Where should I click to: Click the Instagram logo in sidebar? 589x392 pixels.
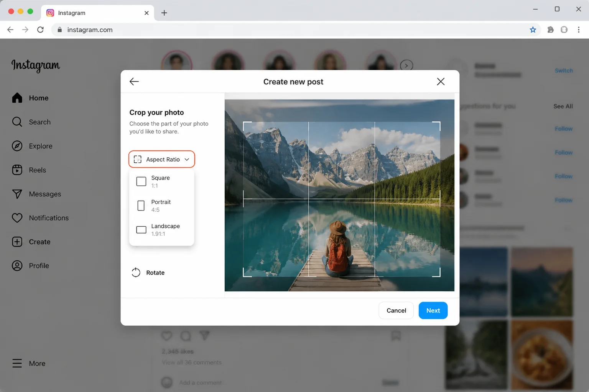pyautogui.click(x=36, y=65)
